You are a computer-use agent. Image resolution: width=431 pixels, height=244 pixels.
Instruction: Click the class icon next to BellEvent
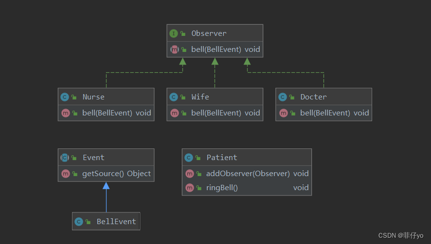tap(79, 222)
